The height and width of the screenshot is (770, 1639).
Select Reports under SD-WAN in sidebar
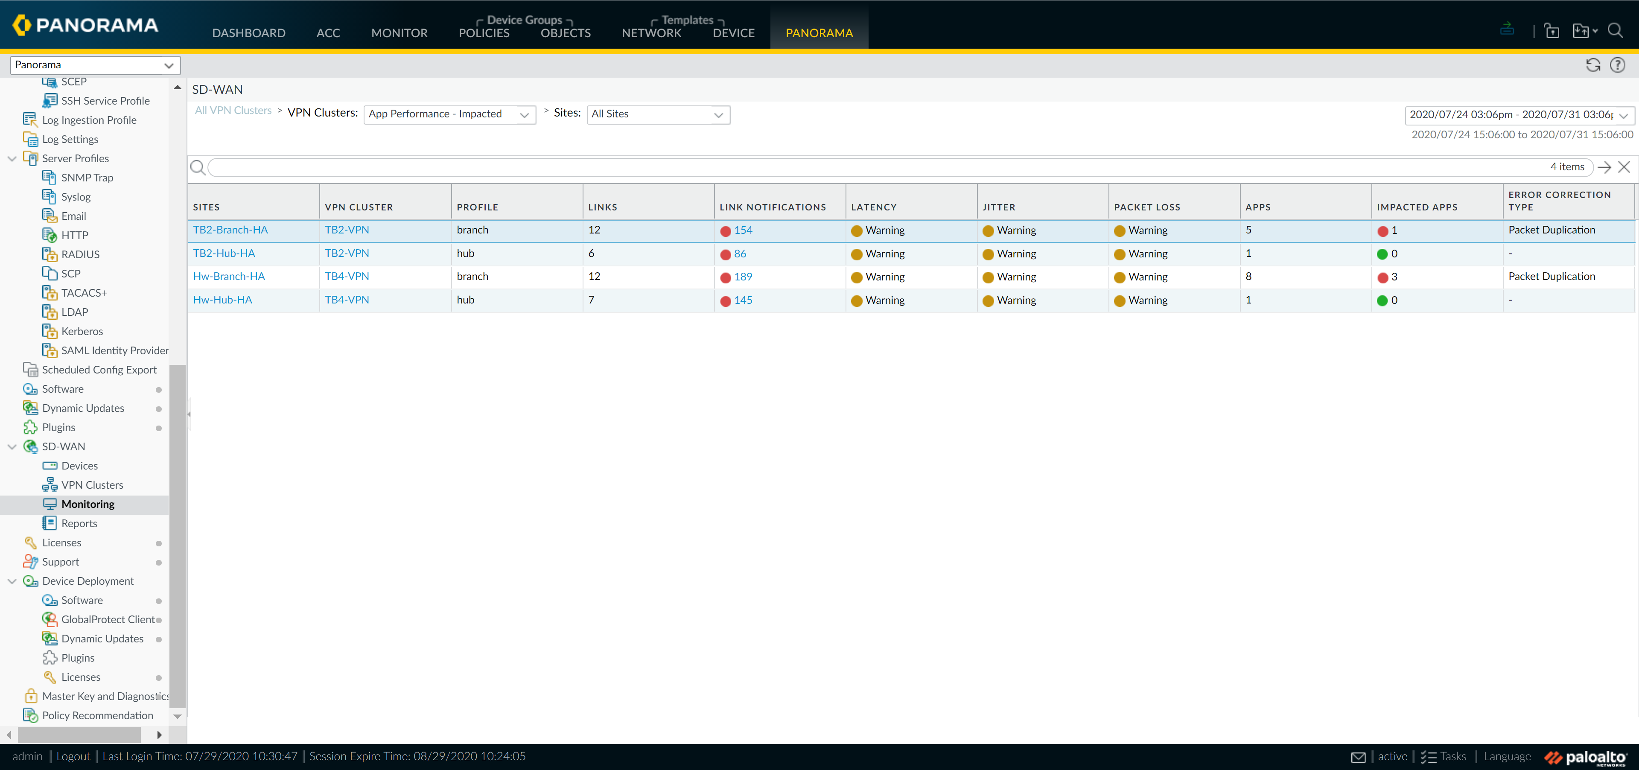tap(79, 523)
